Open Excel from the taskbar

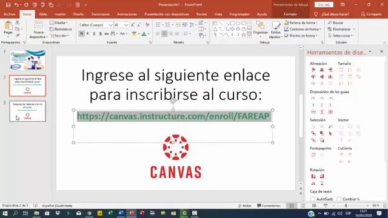tap(110, 213)
